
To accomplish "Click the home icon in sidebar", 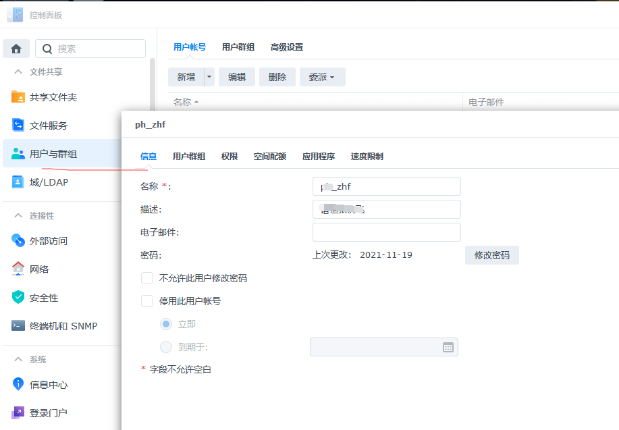I will click(x=16, y=49).
